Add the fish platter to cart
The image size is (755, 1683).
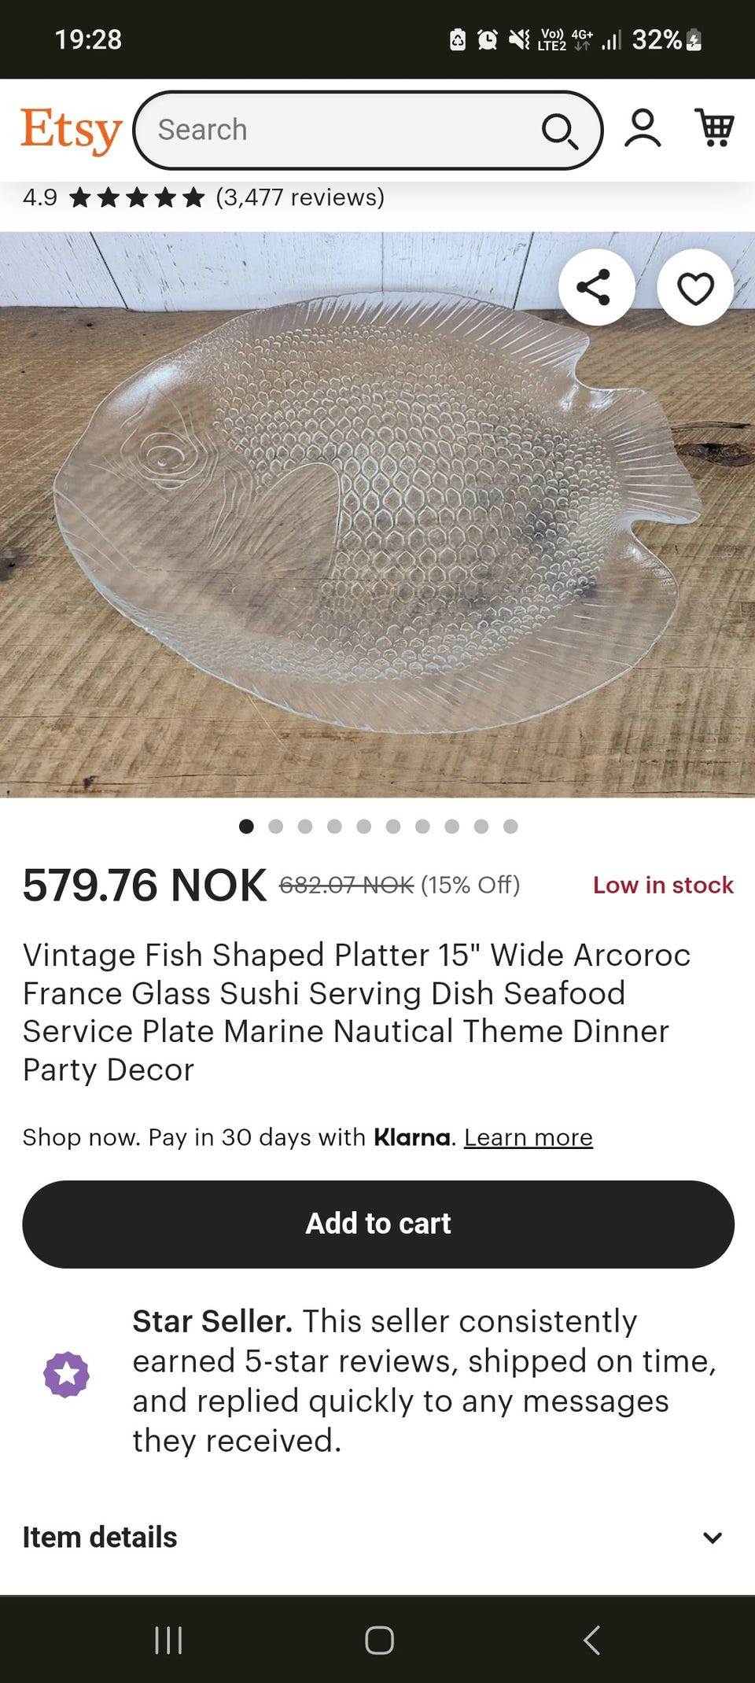pyautogui.click(x=378, y=1224)
